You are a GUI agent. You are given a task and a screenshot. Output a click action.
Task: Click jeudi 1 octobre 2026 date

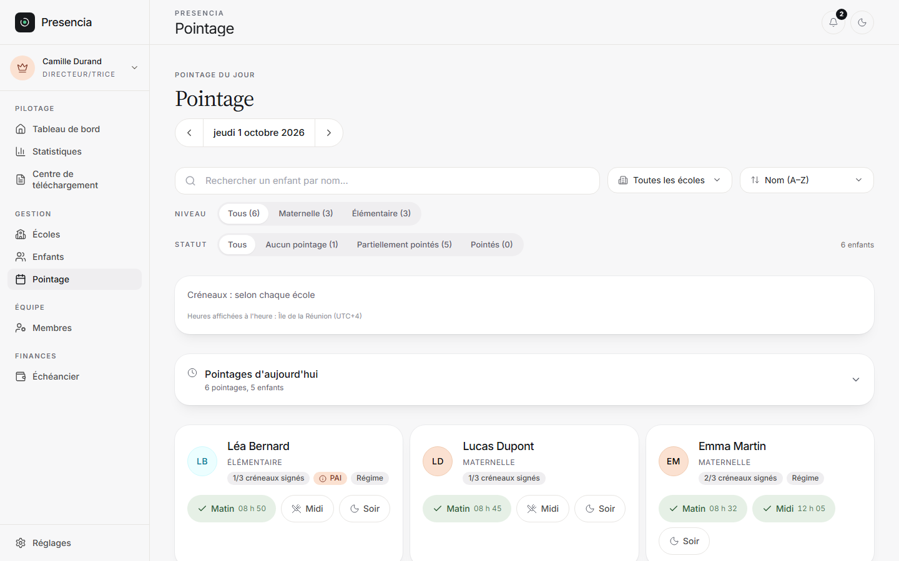259,133
